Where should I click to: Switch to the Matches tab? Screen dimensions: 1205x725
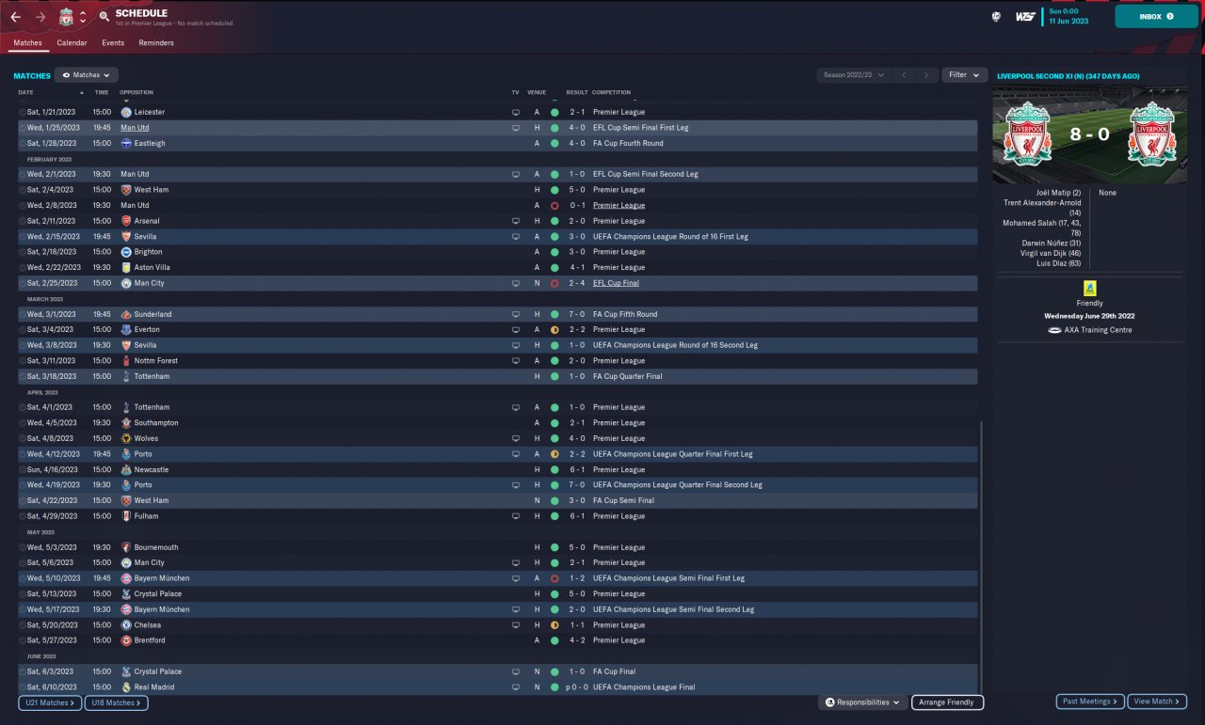point(27,43)
